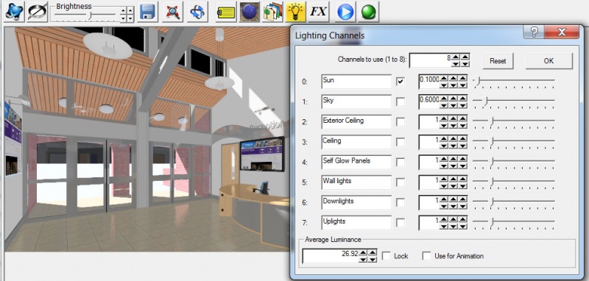Start rendering with the blue atom icon
The image size is (589, 281).
pyautogui.click(x=15, y=12)
